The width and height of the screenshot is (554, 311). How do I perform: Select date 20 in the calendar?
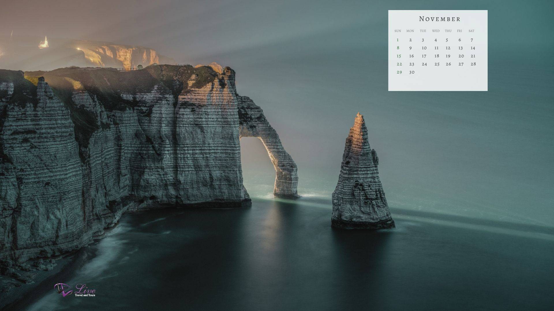pyautogui.click(x=461, y=56)
